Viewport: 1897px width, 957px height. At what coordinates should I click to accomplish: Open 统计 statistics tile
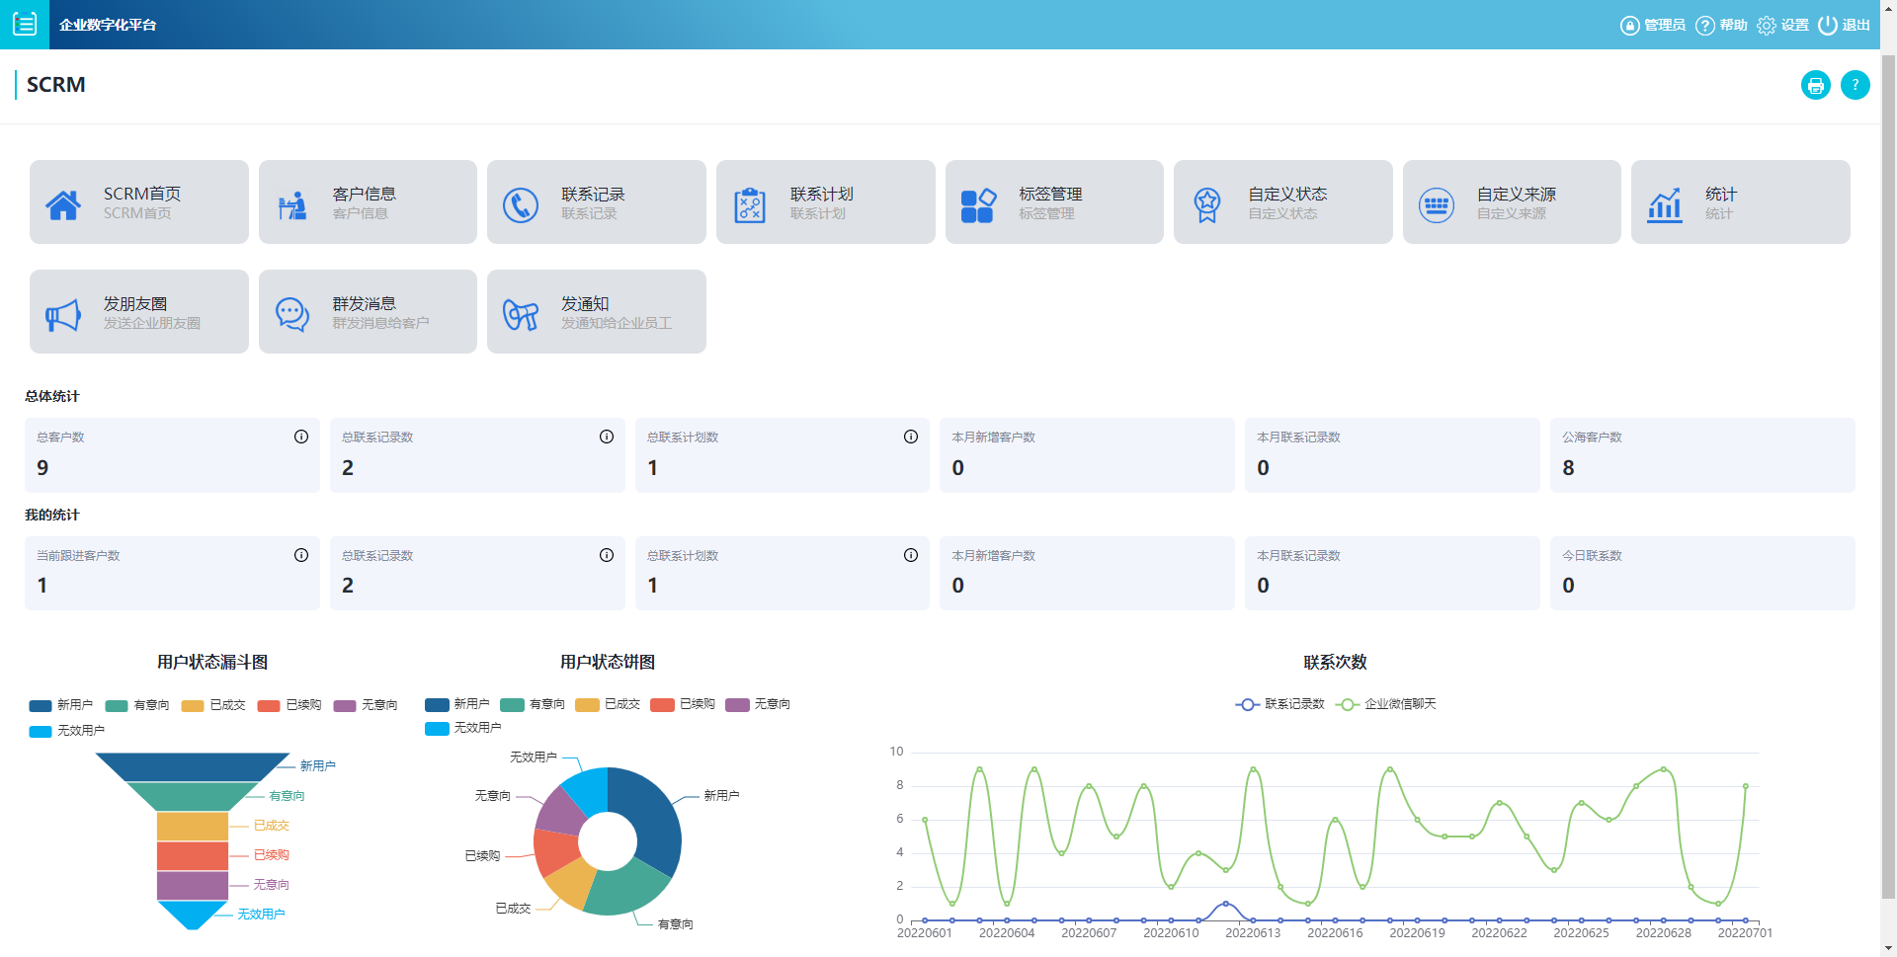point(1741,202)
